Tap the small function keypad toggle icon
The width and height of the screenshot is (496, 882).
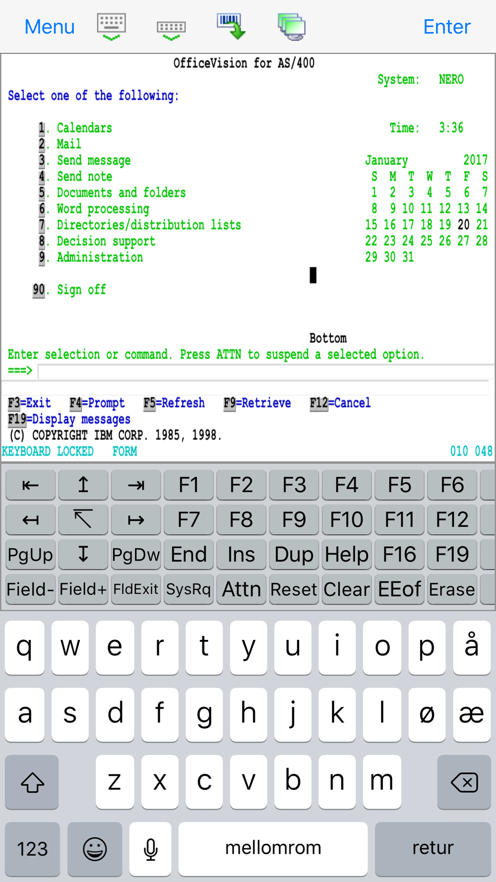click(171, 30)
